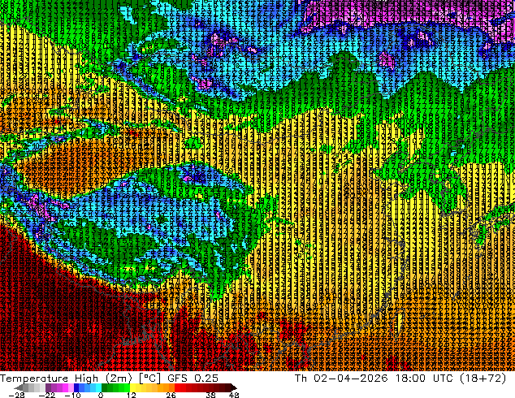Click the gray left arrow tip of the legend
This screenshot has width=515, height=398.
[x=19, y=387]
